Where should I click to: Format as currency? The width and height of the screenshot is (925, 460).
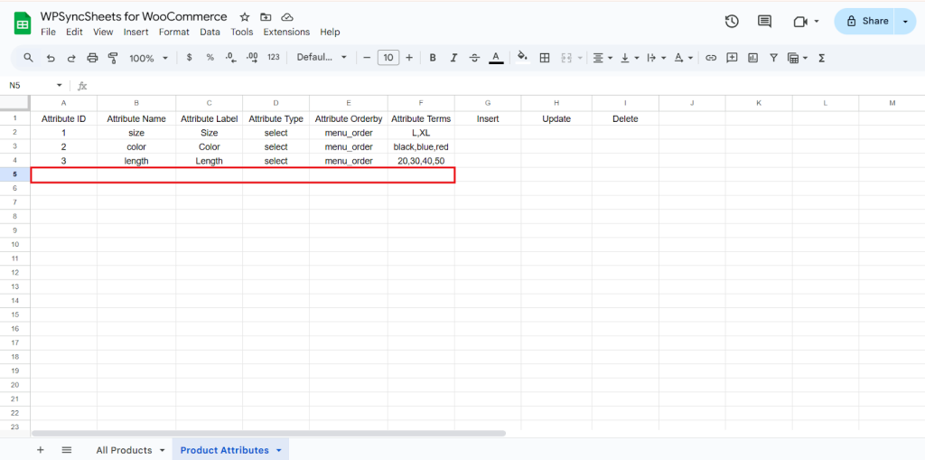189,57
